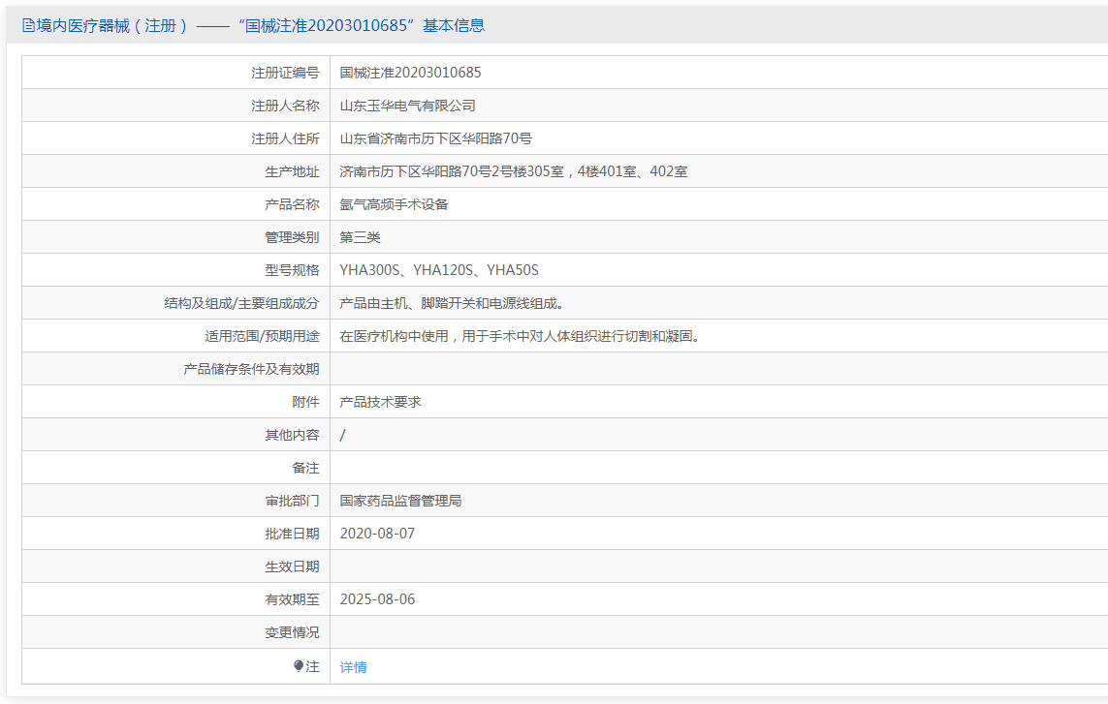Screen dimensions: 1108x704
Task: Select management class value 第三类
Action: coord(360,237)
